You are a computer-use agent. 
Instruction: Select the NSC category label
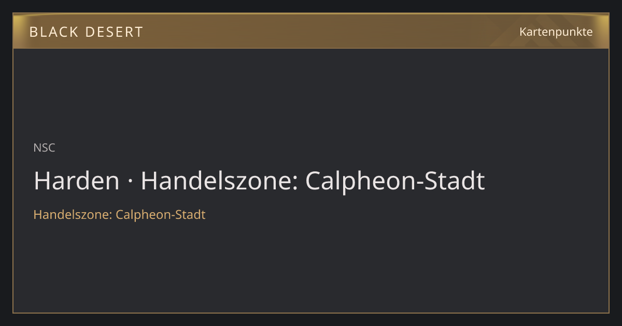tap(44, 148)
